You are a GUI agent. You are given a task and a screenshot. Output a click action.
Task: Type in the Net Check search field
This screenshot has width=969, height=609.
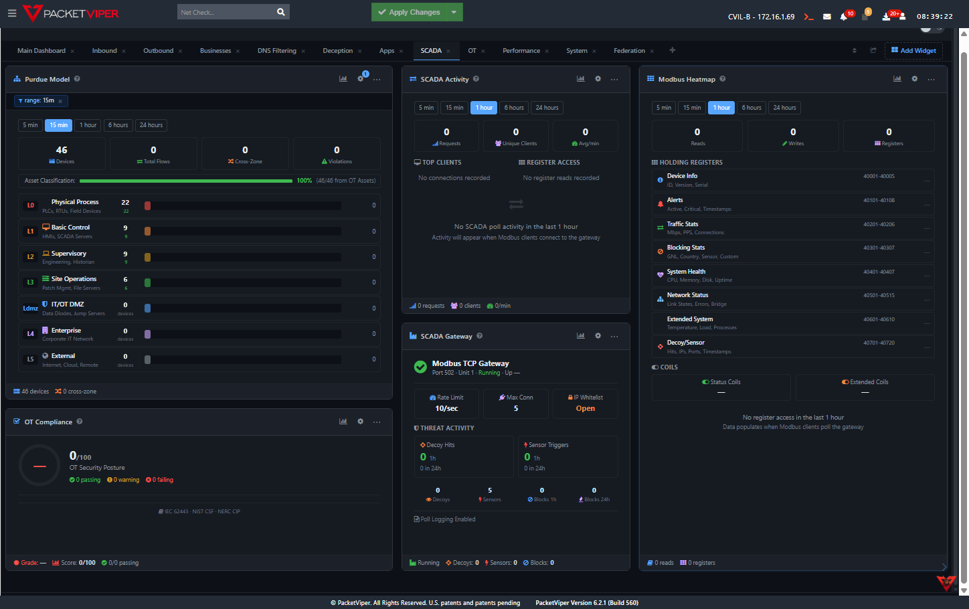point(228,11)
